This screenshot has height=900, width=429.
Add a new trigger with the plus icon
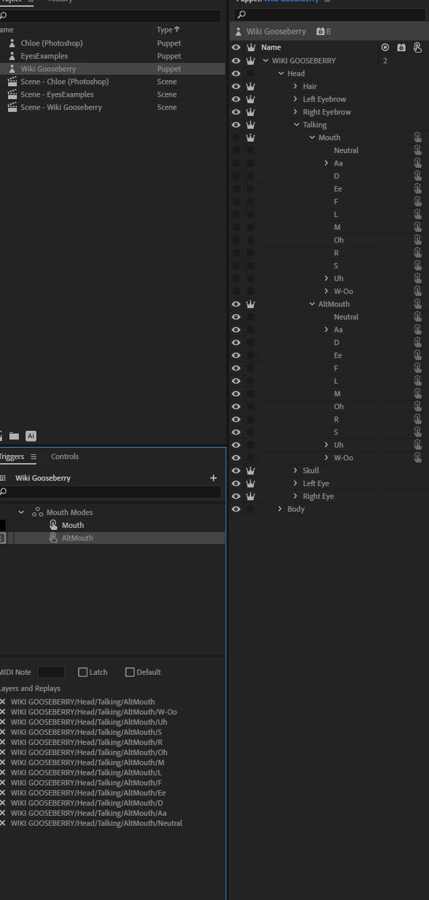[x=213, y=478]
